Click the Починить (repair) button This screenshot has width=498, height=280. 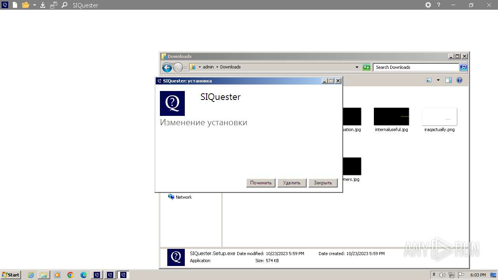pyautogui.click(x=261, y=183)
